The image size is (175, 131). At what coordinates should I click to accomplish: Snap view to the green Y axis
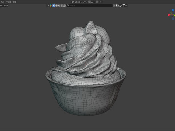tap(174, 15)
